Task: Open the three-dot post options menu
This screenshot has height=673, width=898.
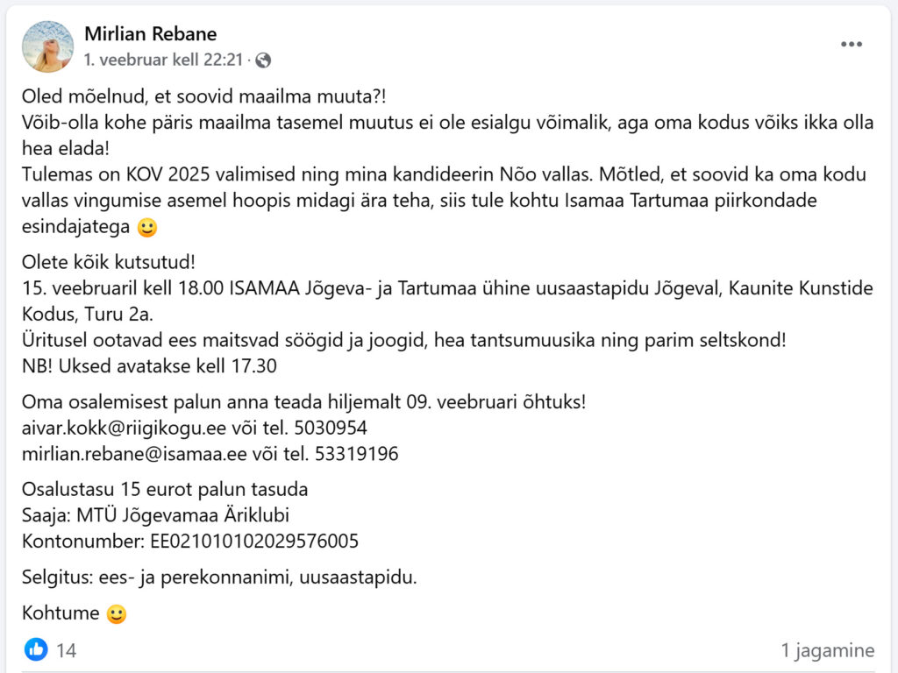Action: tap(851, 44)
